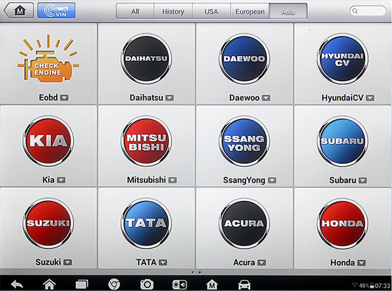The image size is (392, 291).
Task: Go to first page indicator dot
Action: (x=193, y=272)
